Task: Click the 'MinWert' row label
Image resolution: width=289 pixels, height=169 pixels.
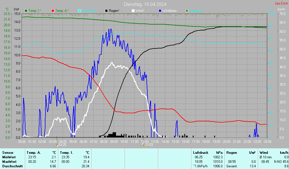Action: (x=9, y=157)
